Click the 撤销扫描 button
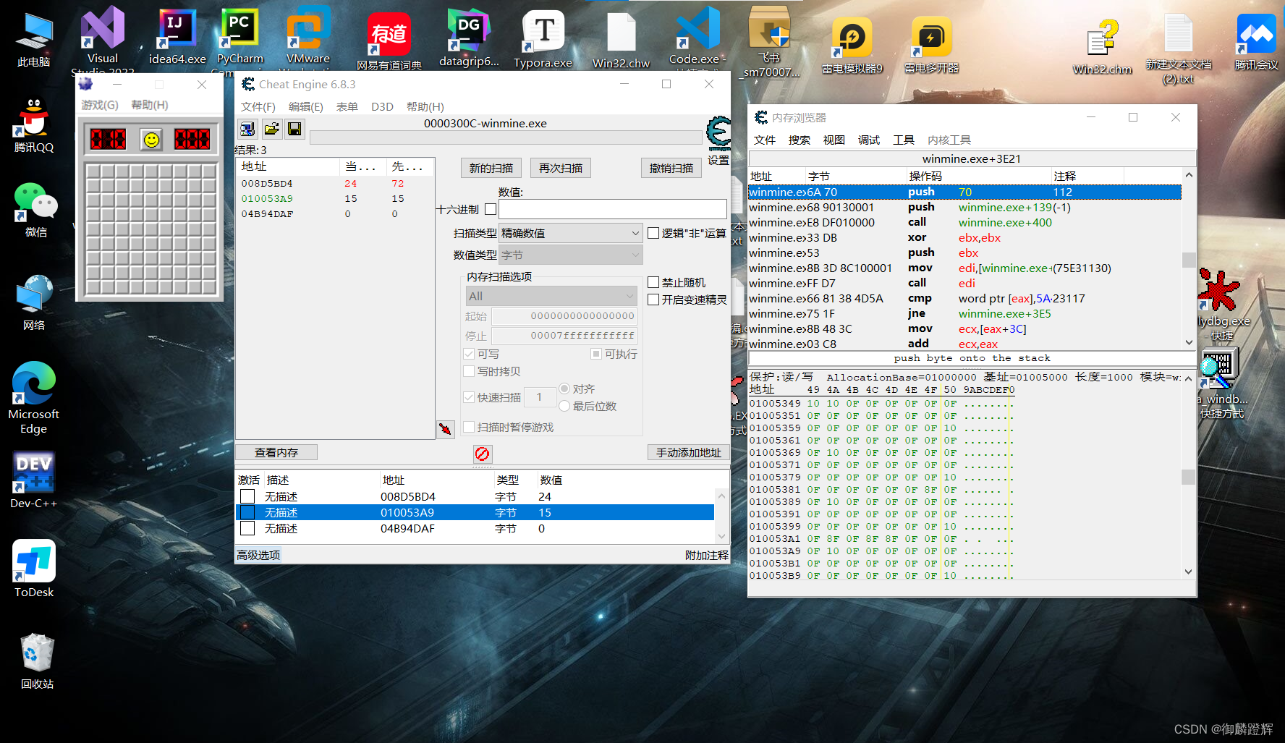Screen dimensions: 1285x743 [x=671, y=168]
